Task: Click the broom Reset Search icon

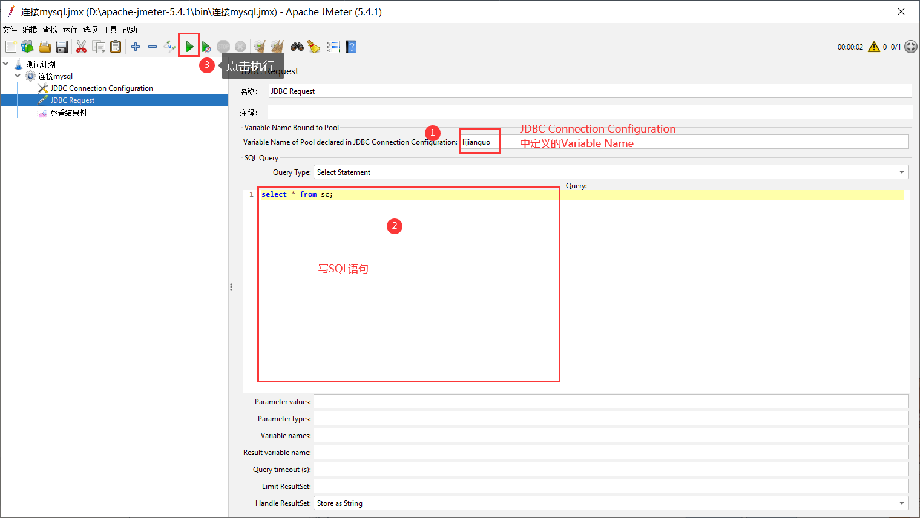Action: pyautogui.click(x=314, y=47)
